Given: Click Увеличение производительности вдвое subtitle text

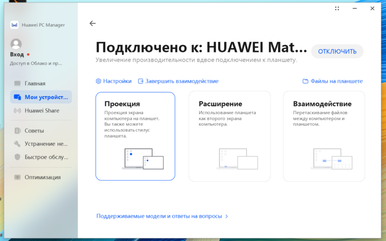Looking at the screenshot, I should tap(196, 60).
